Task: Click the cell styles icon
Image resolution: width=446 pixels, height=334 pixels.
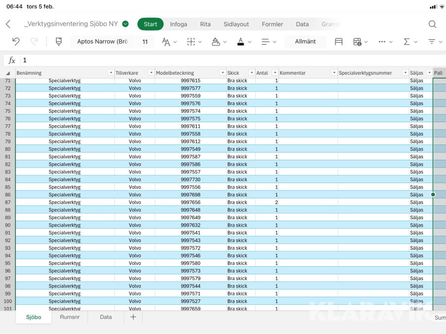Action: point(338,42)
